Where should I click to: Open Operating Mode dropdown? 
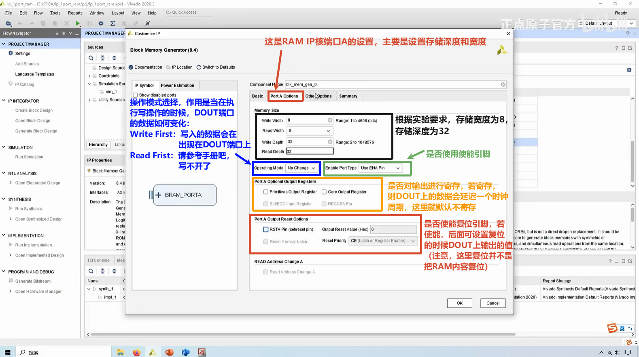point(302,168)
